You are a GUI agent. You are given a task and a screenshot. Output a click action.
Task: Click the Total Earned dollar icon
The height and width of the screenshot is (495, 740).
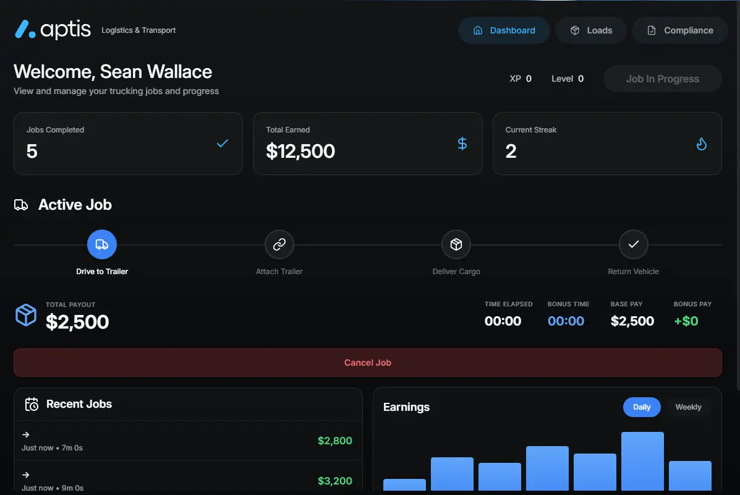pos(462,144)
